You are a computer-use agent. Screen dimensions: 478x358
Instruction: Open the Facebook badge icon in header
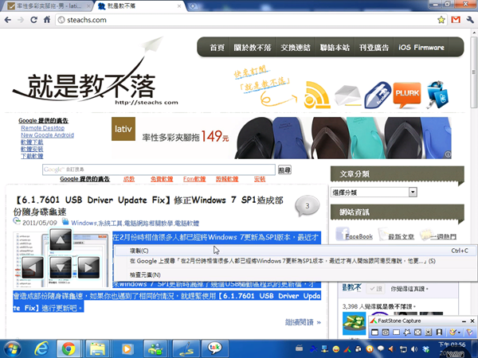pyautogui.click(x=378, y=95)
